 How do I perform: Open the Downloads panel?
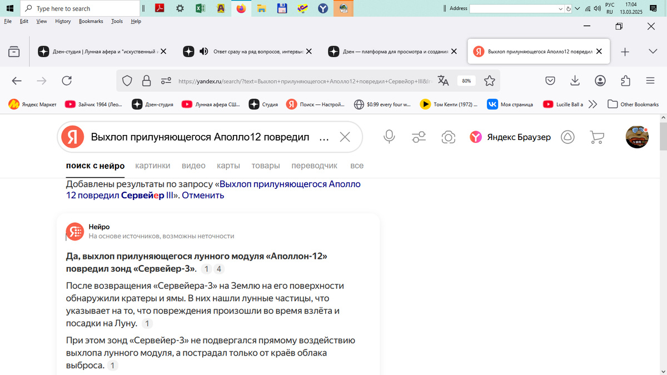point(575,81)
